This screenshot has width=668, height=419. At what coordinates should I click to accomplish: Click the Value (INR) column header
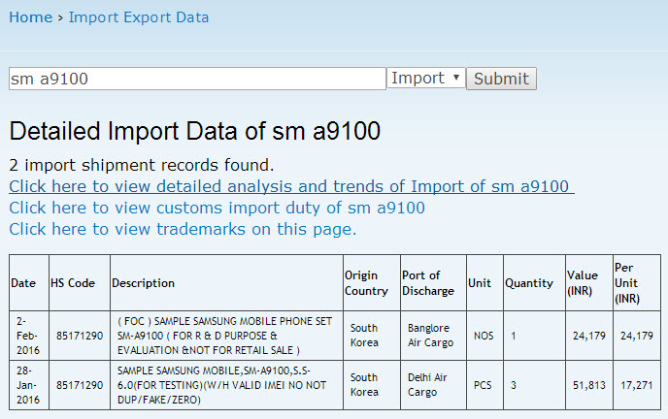(583, 283)
